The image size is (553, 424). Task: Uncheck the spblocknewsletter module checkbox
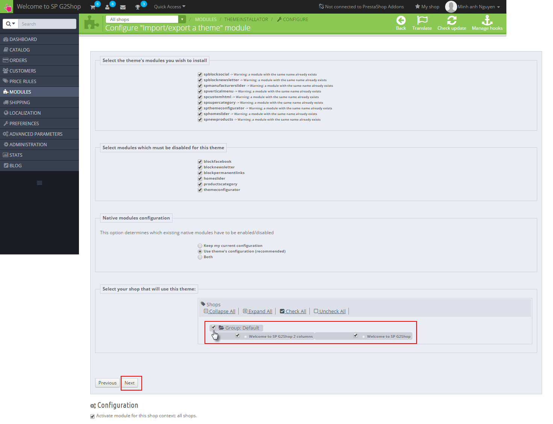pyautogui.click(x=200, y=80)
